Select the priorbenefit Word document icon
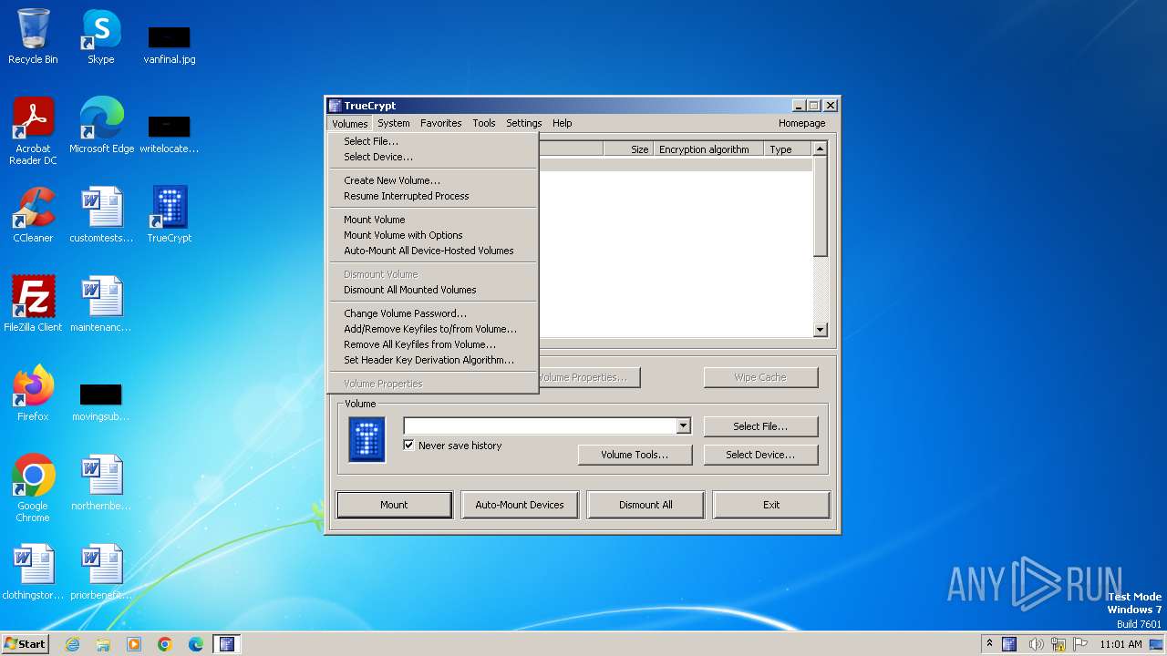 click(x=101, y=572)
